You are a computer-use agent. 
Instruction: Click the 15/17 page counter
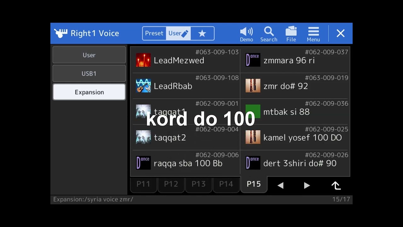coord(341,199)
